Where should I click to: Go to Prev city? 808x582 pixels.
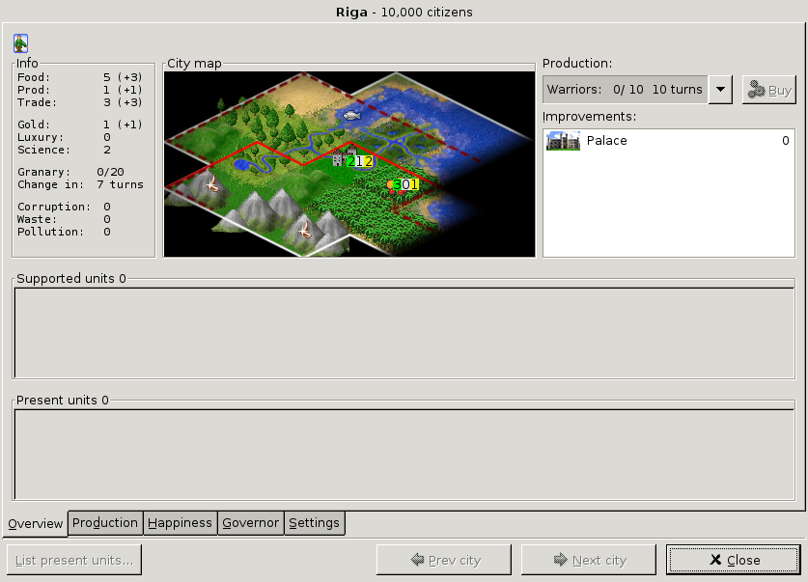click(444, 560)
